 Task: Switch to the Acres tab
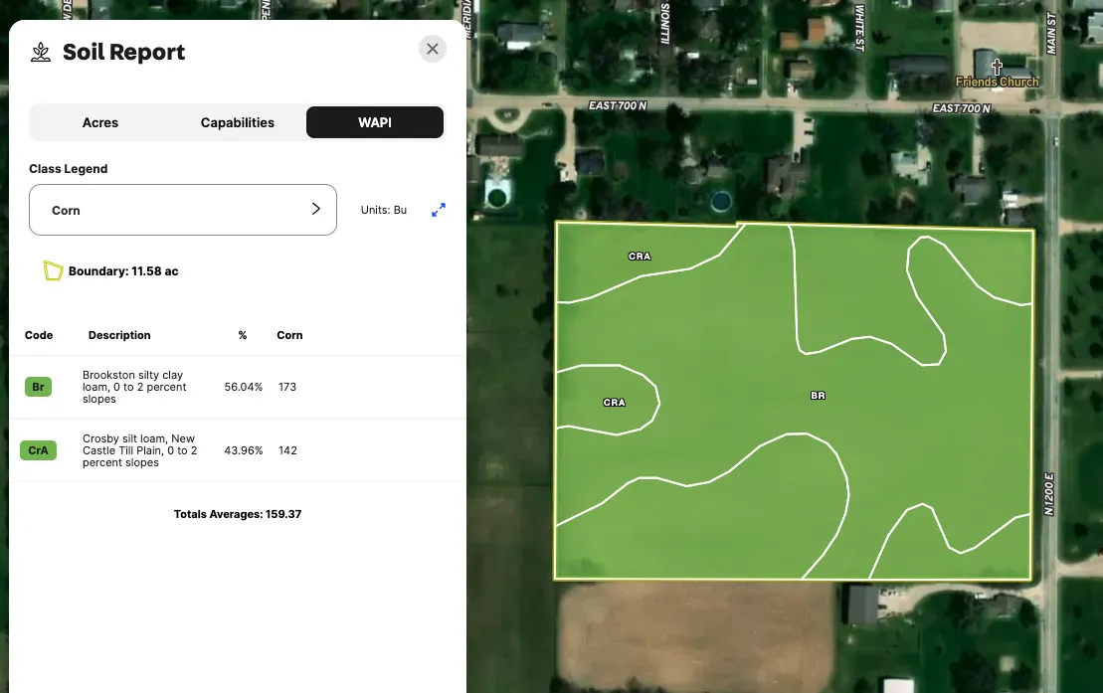[100, 122]
